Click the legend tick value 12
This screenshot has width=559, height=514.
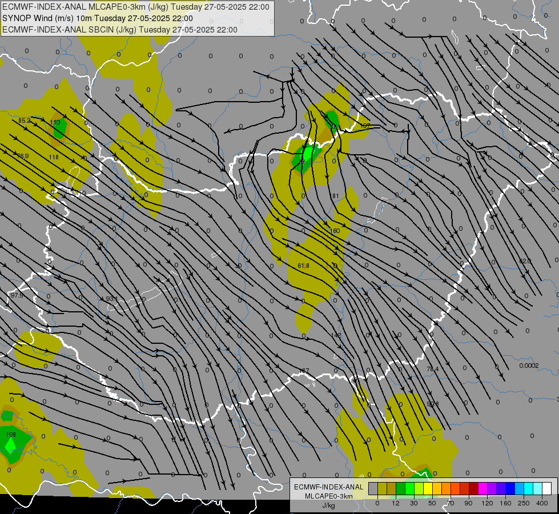396,503
